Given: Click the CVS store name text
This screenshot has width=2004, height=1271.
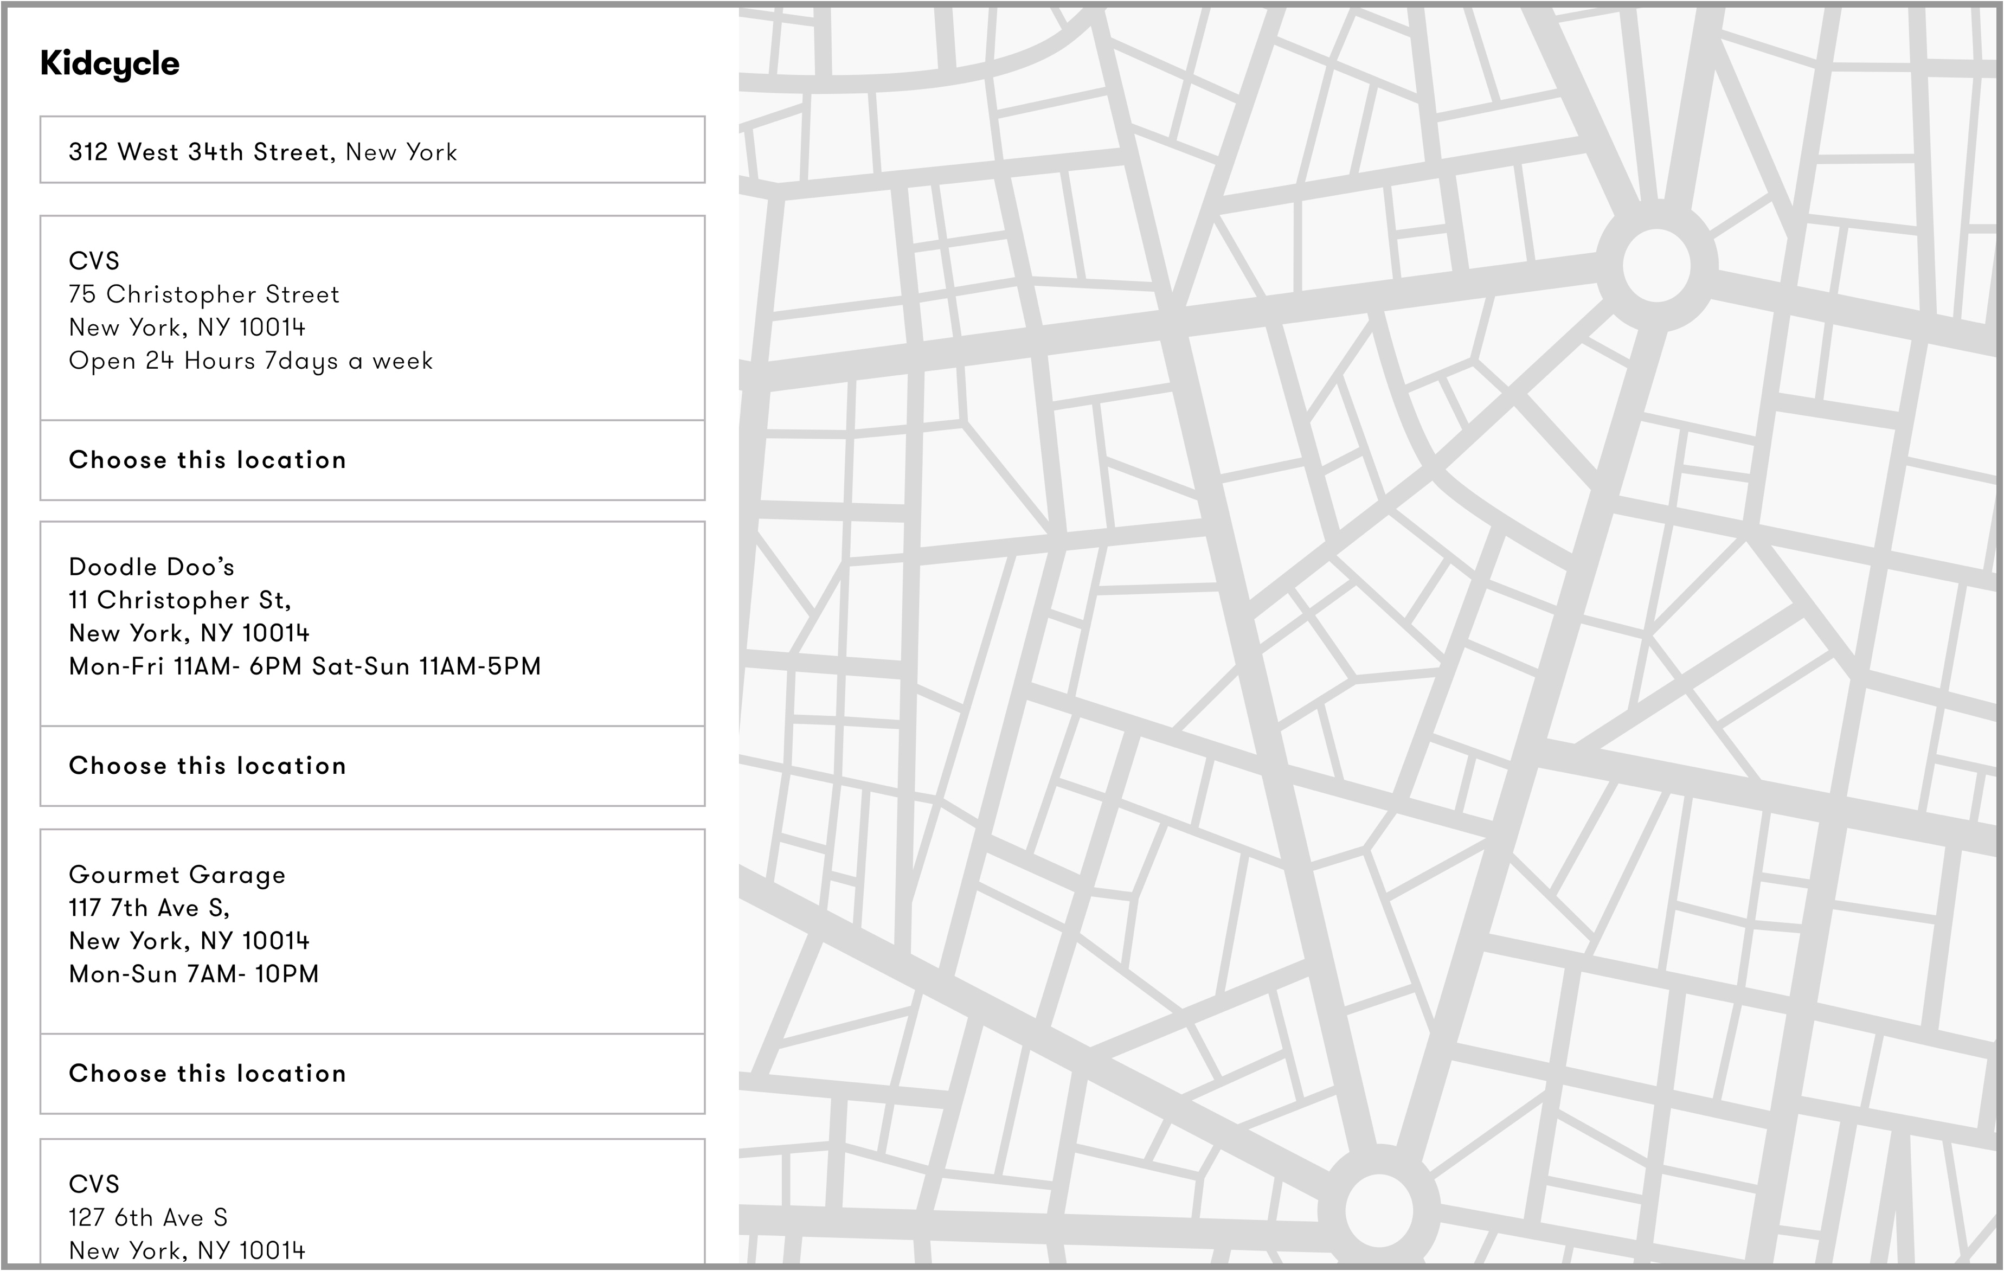Looking at the screenshot, I should click(94, 261).
